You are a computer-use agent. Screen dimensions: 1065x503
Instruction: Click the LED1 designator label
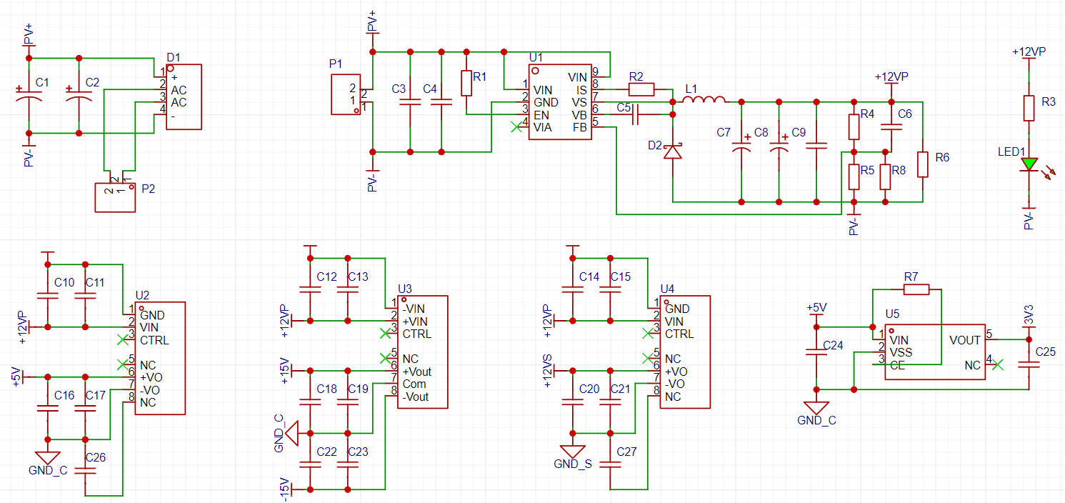[1011, 151]
